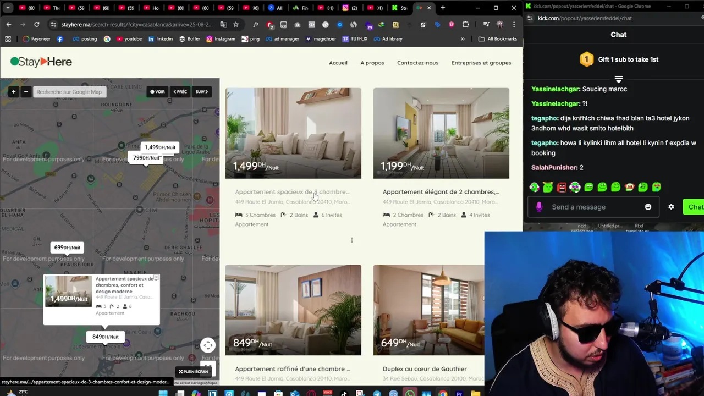
Task: Open the StayHere logo homepage
Action: [41, 62]
